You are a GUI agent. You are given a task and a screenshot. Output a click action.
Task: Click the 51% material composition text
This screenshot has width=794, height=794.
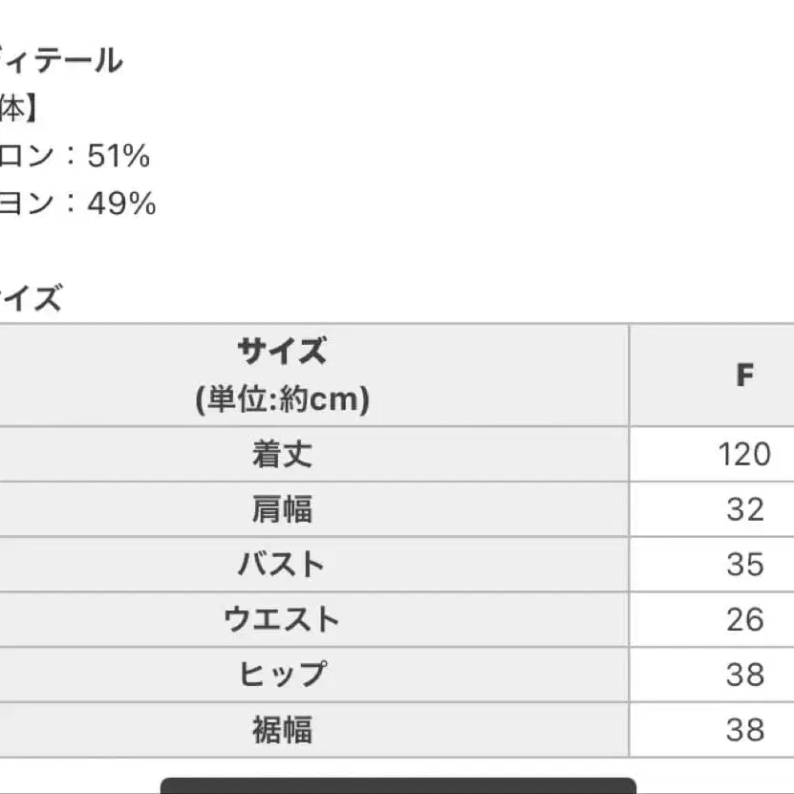[x=118, y=156]
